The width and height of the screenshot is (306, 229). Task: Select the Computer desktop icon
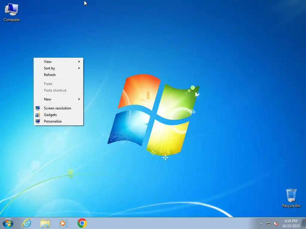(x=12, y=13)
